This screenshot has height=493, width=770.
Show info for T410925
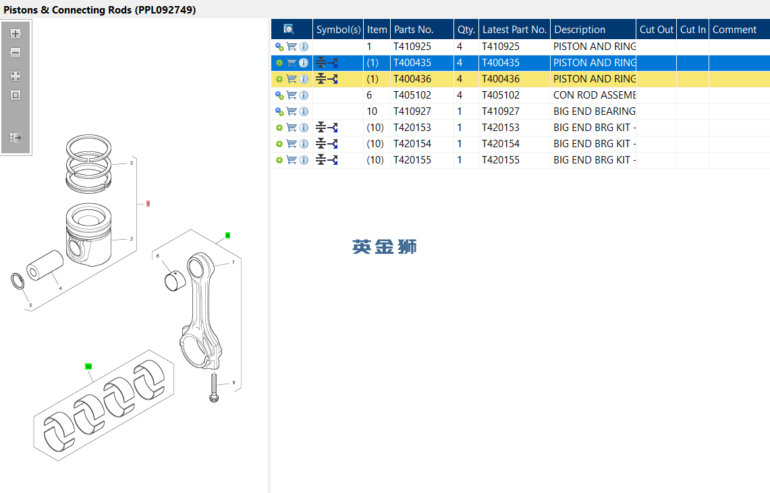click(x=304, y=47)
